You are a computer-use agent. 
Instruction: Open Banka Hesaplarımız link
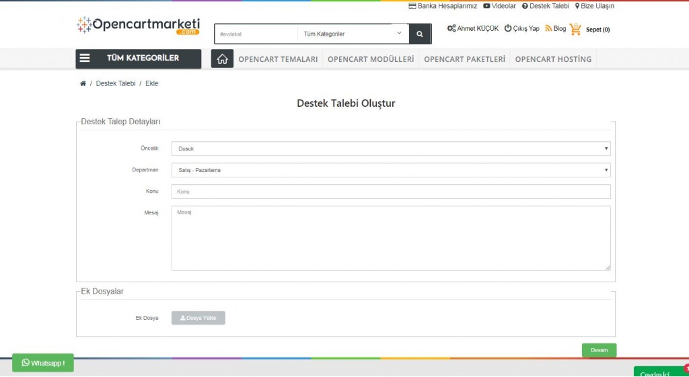click(x=443, y=6)
